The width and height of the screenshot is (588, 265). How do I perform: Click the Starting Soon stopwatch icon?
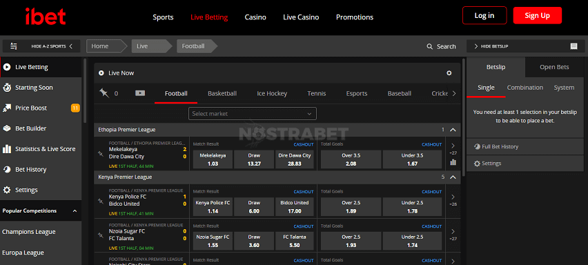tap(7, 88)
